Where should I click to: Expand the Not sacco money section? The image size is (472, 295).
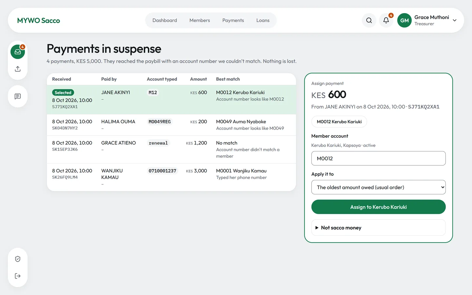tap(379, 227)
